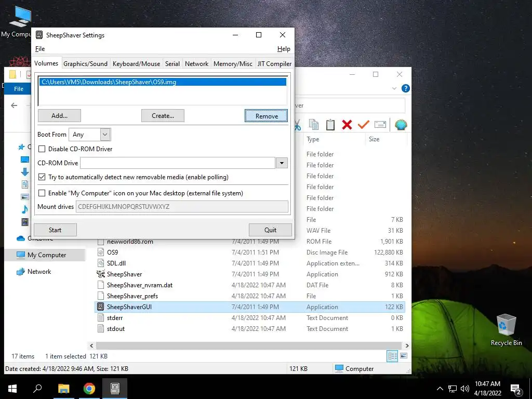Click the copy icon in Explorer toolbar

314,125
